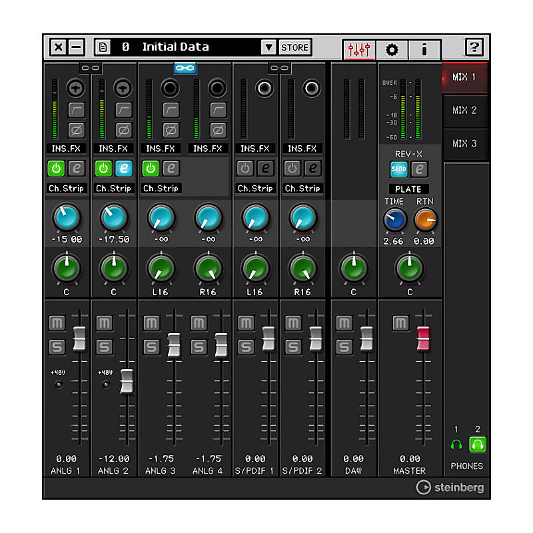Toggle high-pass filter on ANLG 3
This screenshot has width=533, height=533.
[x=171, y=110]
